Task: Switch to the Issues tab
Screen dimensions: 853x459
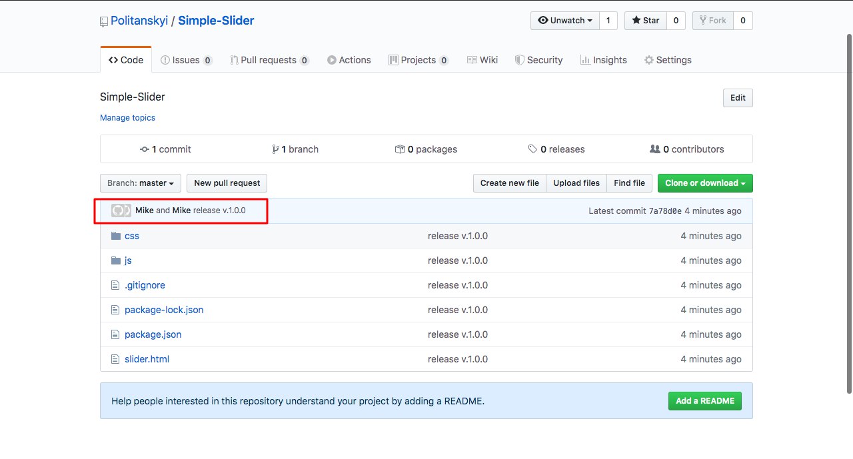Action: tap(186, 60)
